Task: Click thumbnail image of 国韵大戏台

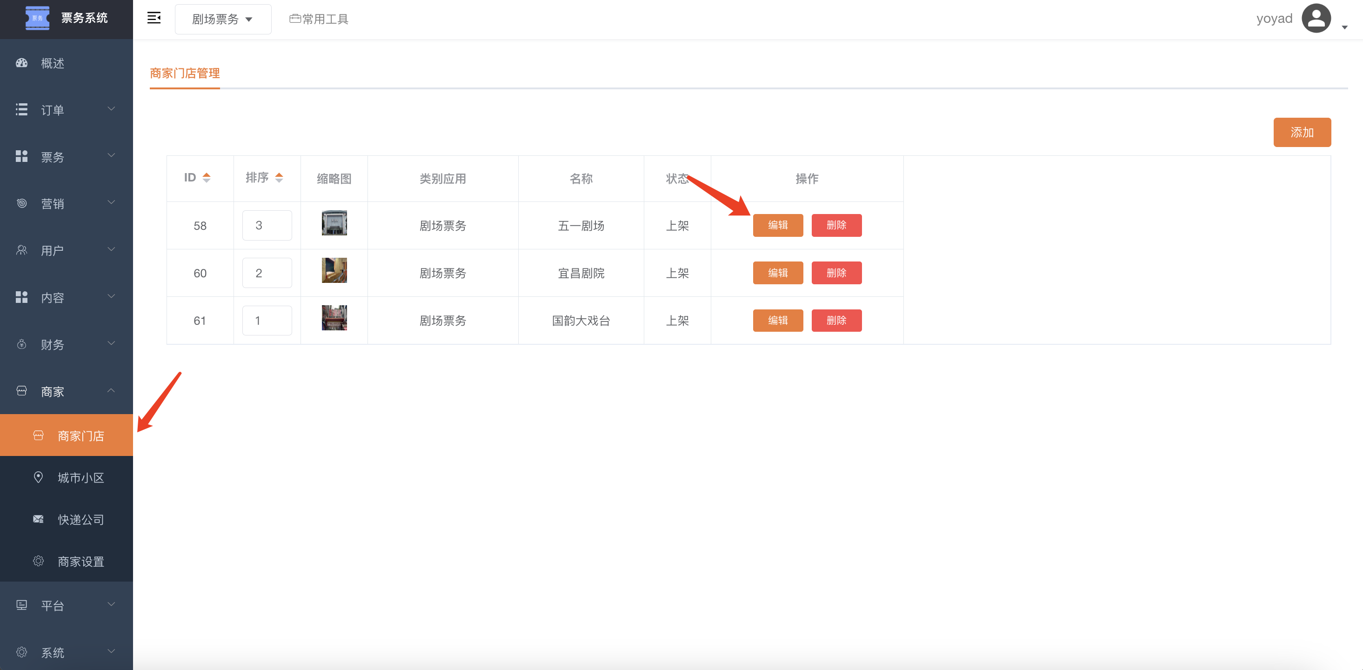Action: 334,317
